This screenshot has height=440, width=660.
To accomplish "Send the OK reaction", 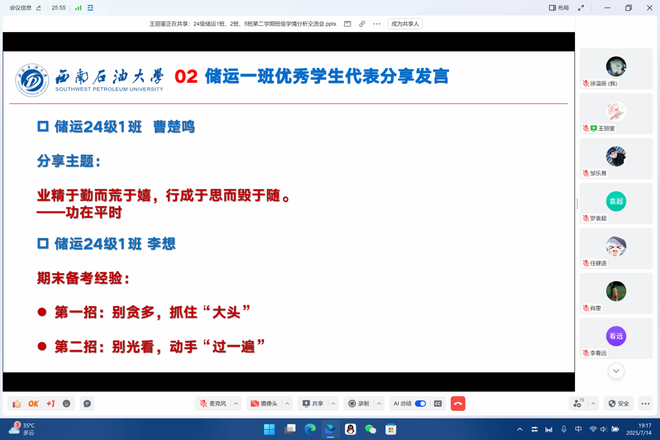I will (34, 403).
